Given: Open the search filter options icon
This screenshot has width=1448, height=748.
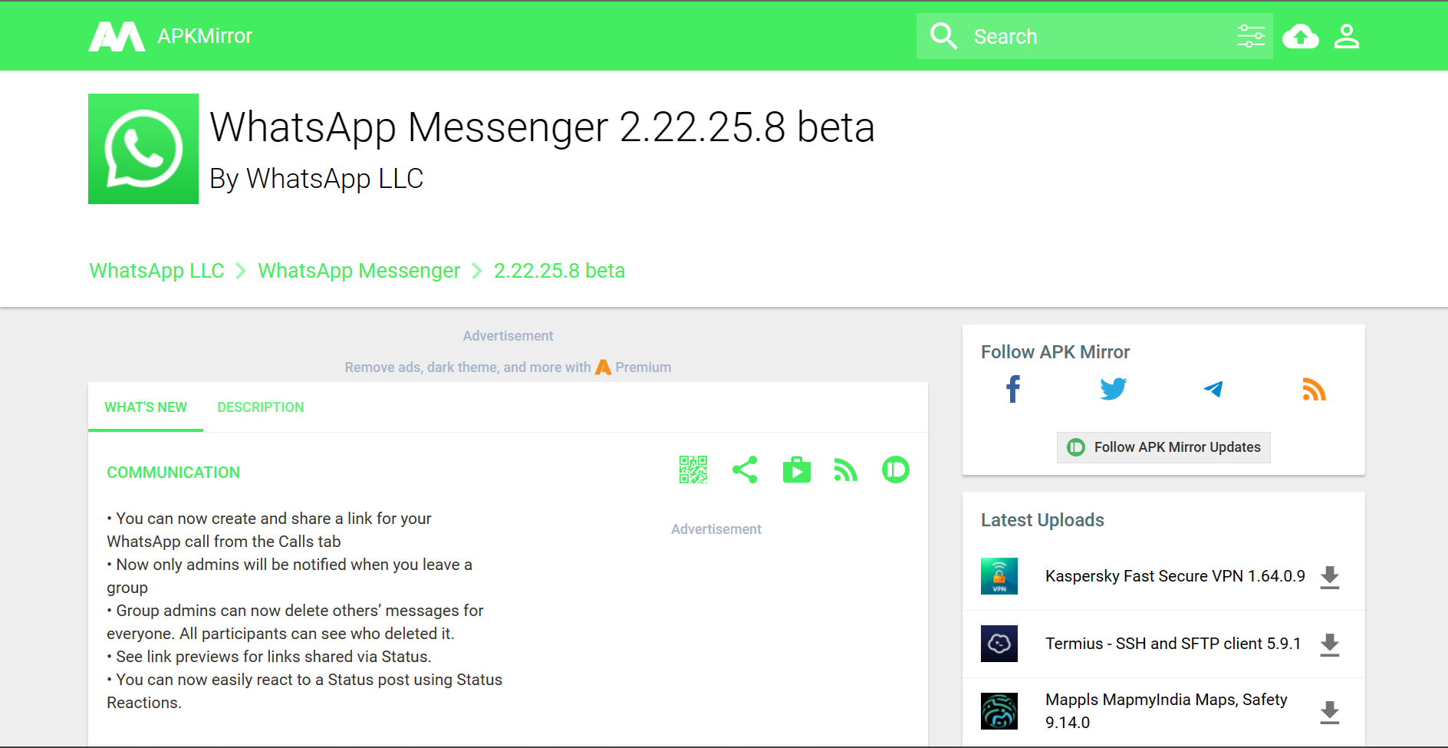Looking at the screenshot, I should point(1250,36).
